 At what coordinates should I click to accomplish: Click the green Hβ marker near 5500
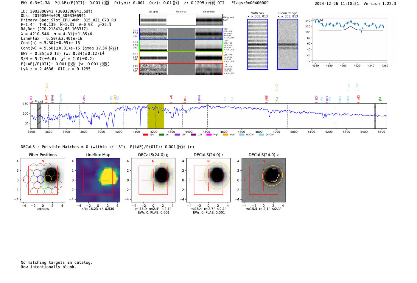point(380,100)
